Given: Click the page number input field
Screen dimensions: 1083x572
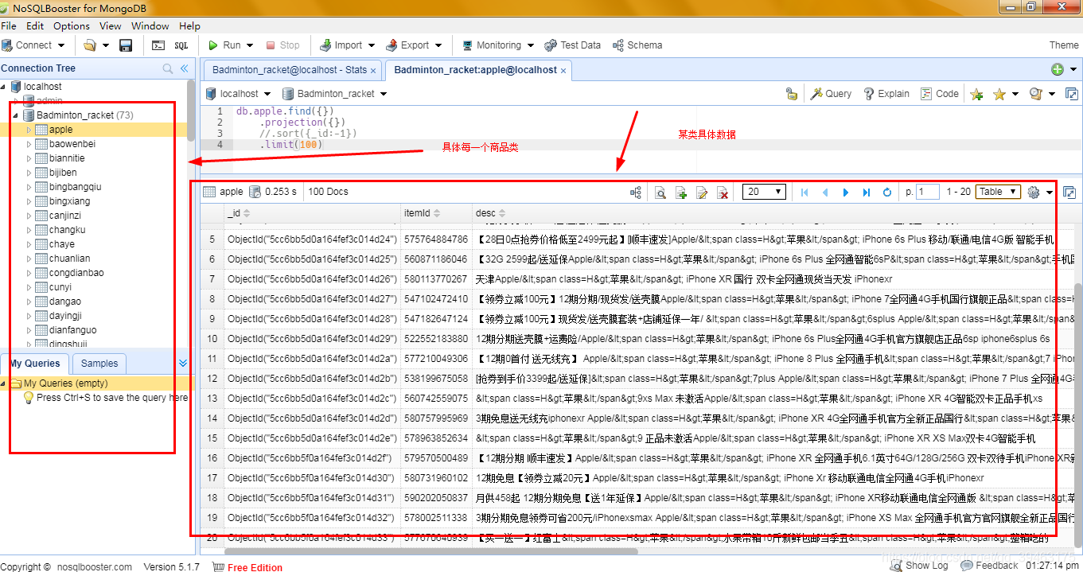Looking at the screenshot, I should [x=928, y=192].
